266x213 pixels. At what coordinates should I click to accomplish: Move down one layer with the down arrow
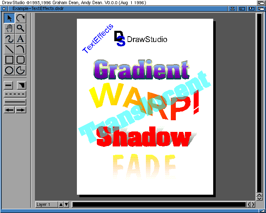66,205
